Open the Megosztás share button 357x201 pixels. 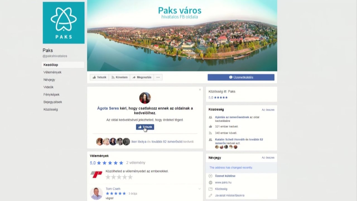coord(142,77)
